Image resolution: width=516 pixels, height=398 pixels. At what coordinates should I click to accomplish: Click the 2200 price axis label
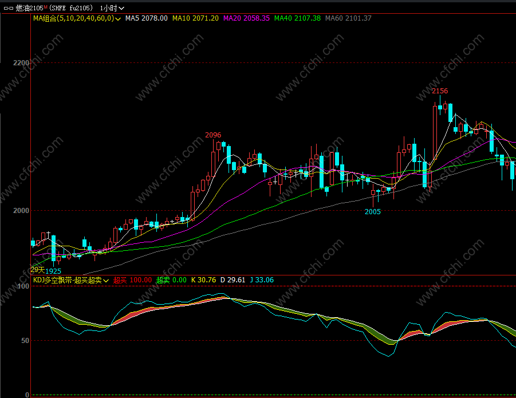coord(21,63)
